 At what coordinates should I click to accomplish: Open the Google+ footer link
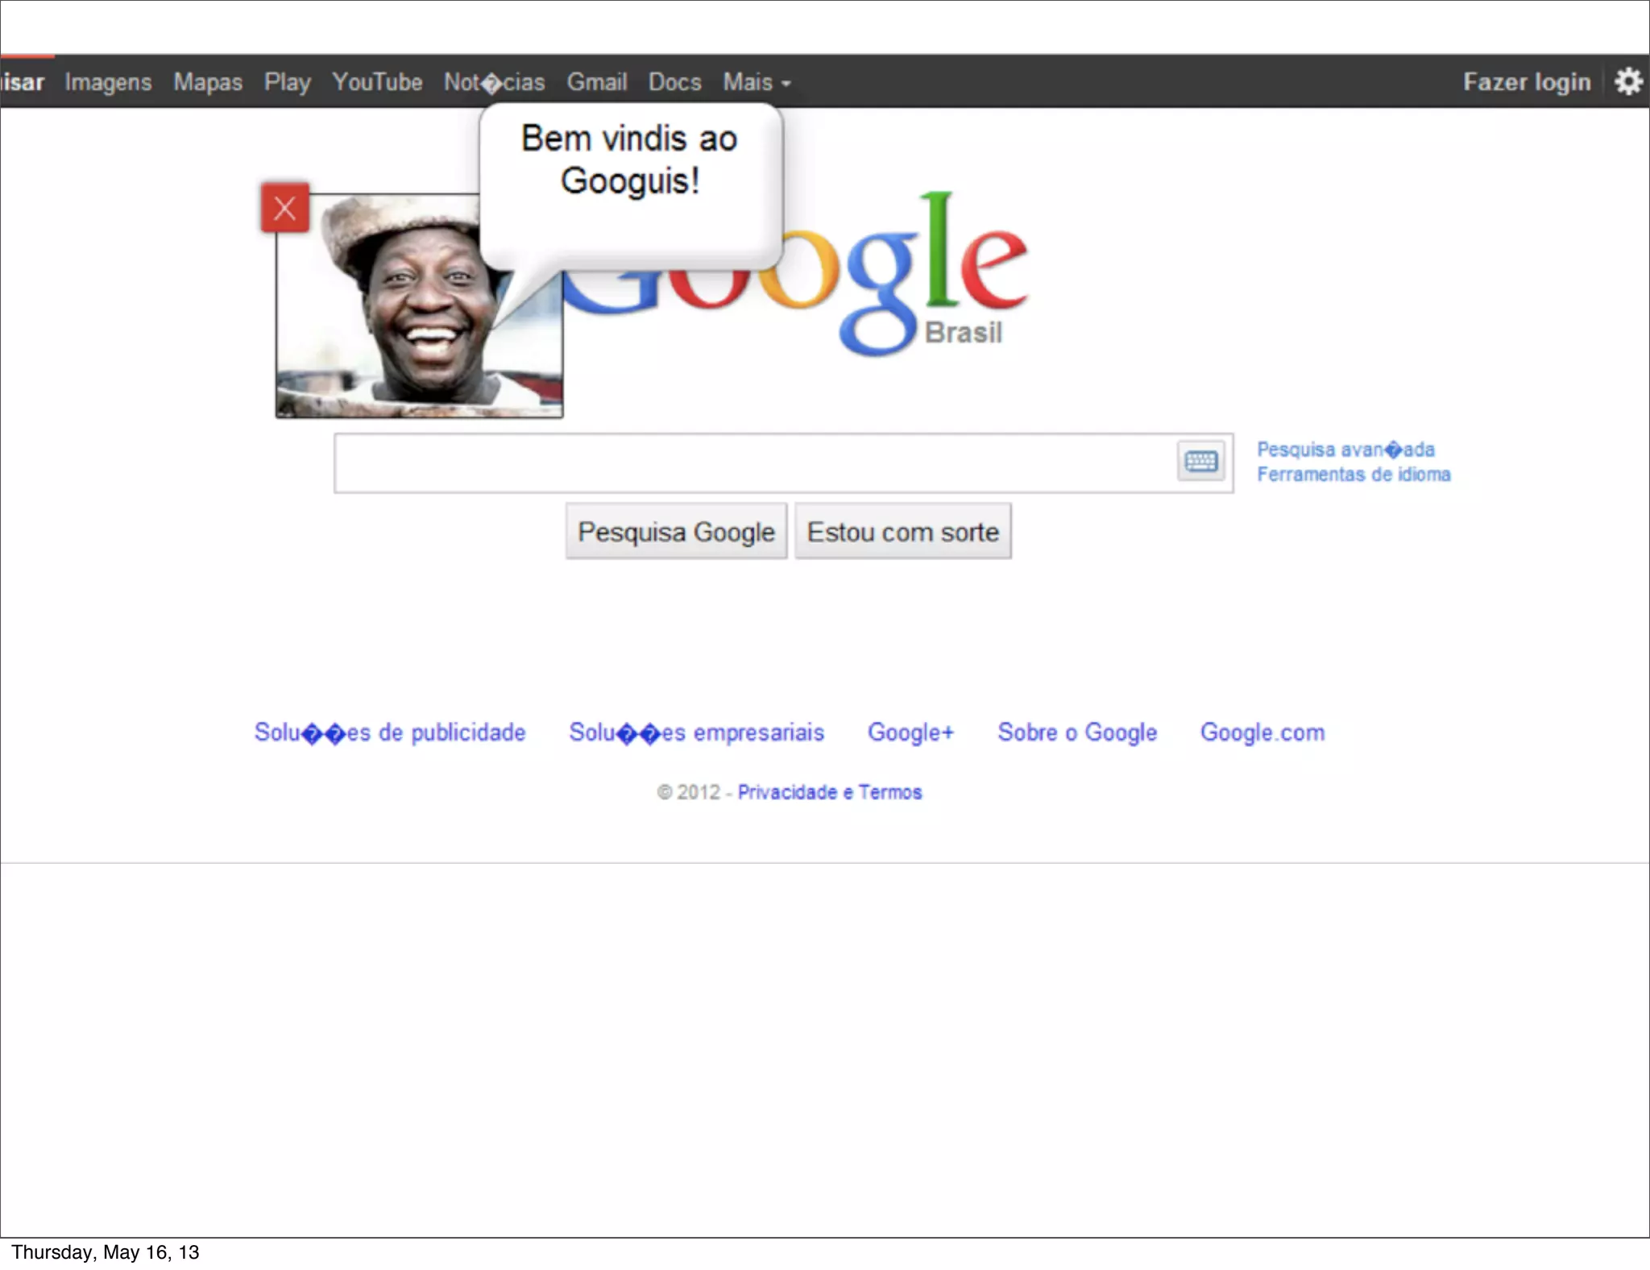[910, 733]
